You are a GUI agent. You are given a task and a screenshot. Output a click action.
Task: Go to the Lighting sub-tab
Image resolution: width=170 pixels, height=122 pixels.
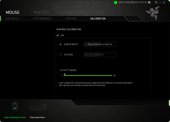(x=71, y=19)
